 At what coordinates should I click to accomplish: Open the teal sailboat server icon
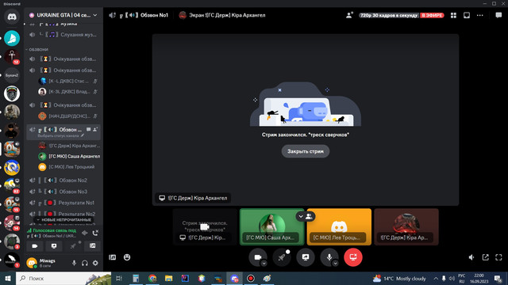click(x=12, y=38)
